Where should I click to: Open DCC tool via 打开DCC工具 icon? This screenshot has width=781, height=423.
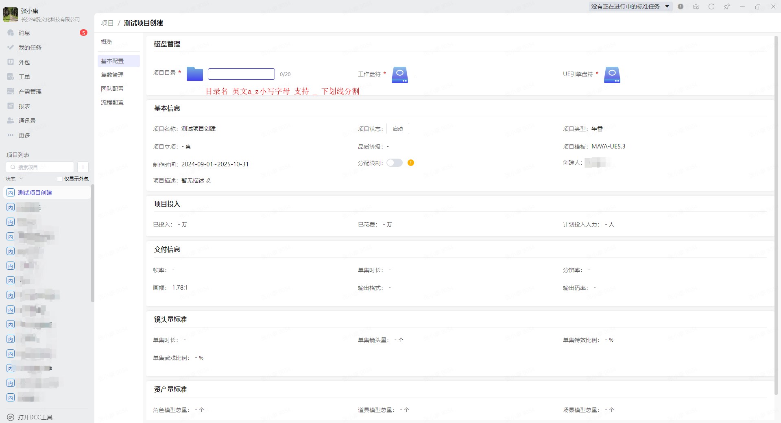pyautogui.click(x=11, y=417)
